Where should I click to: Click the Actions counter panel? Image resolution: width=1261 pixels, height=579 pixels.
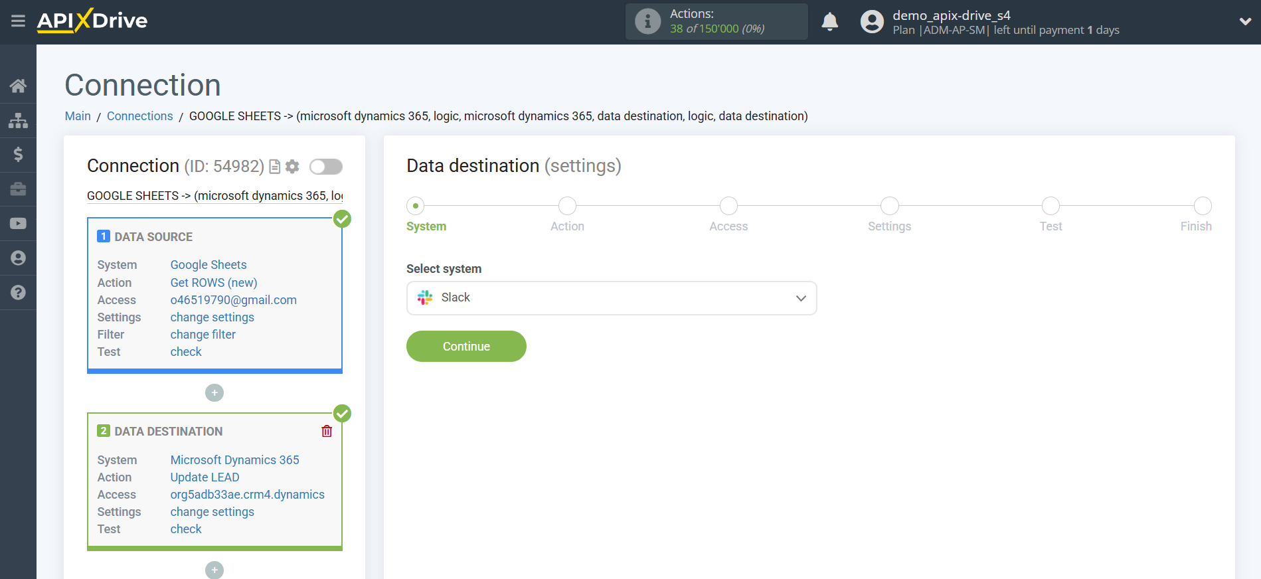coord(716,21)
